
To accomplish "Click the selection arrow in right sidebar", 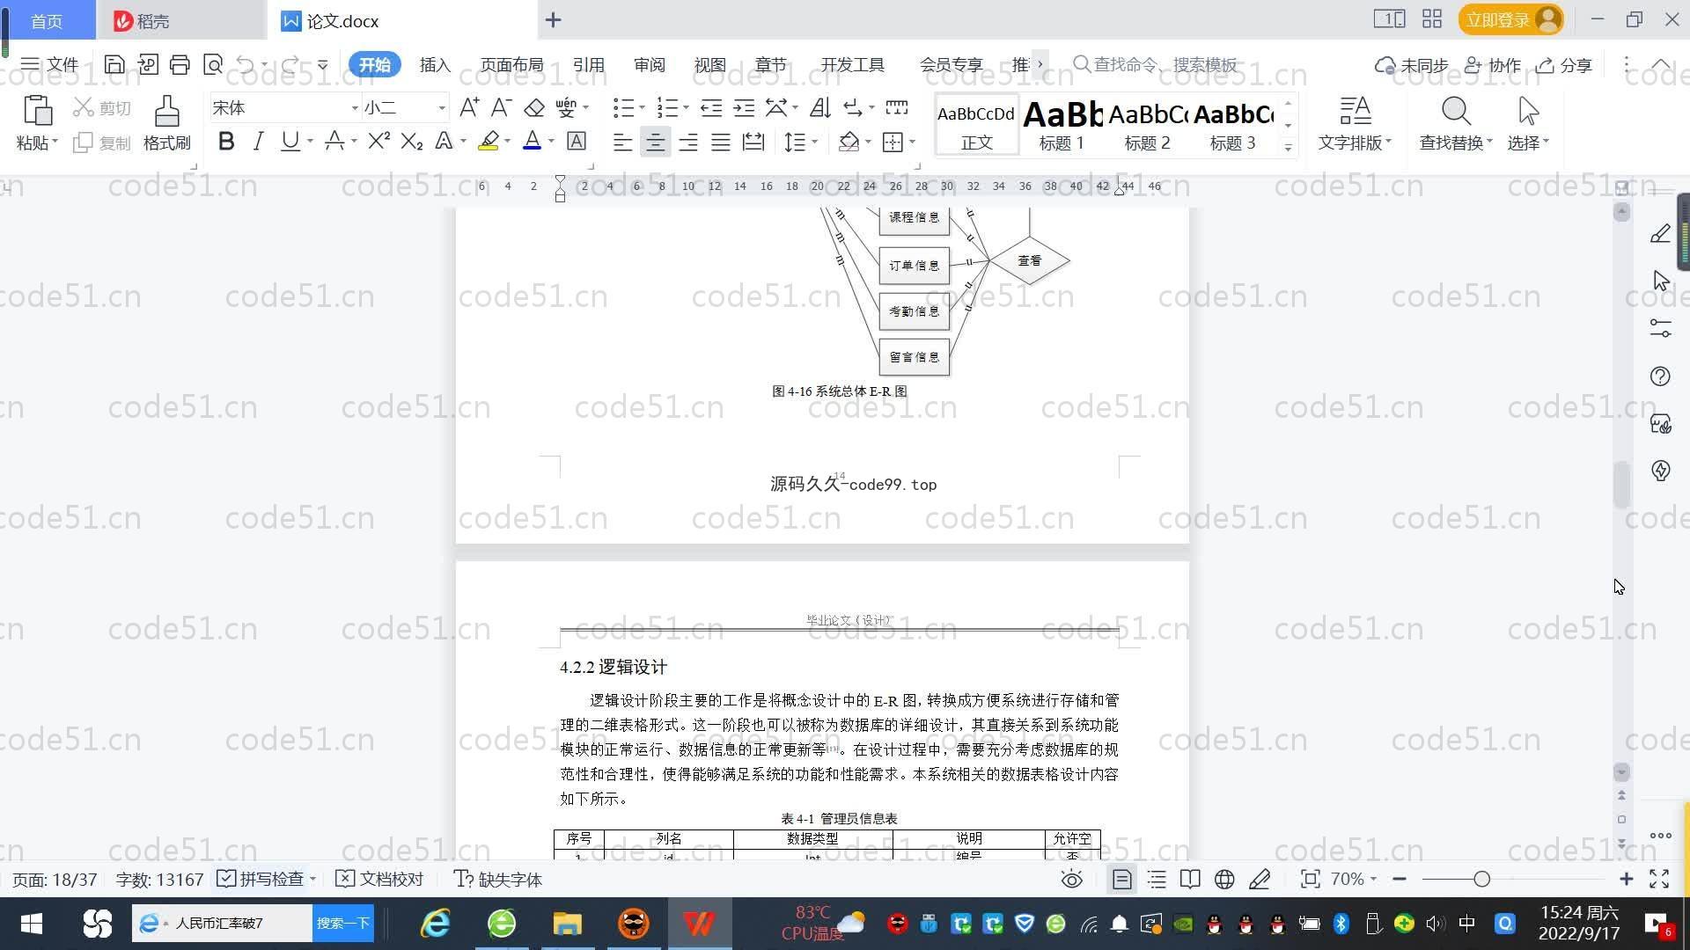I will [1660, 281].
